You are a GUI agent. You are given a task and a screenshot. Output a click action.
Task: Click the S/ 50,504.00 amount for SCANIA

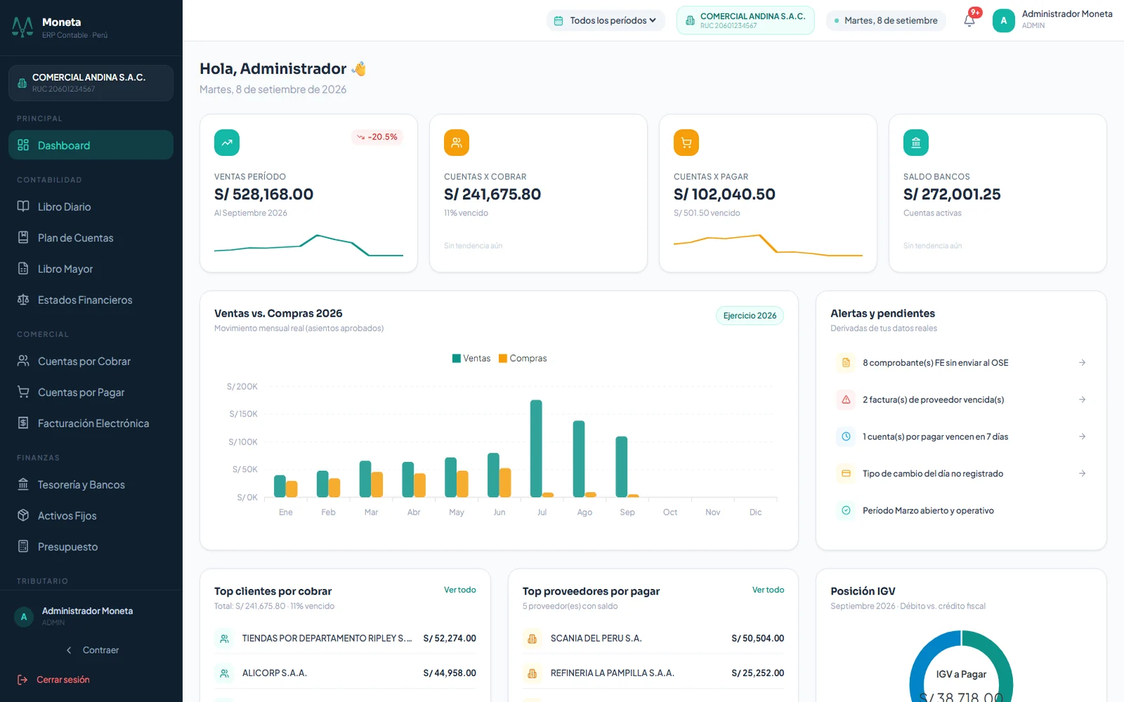click(x=758, y=639)
